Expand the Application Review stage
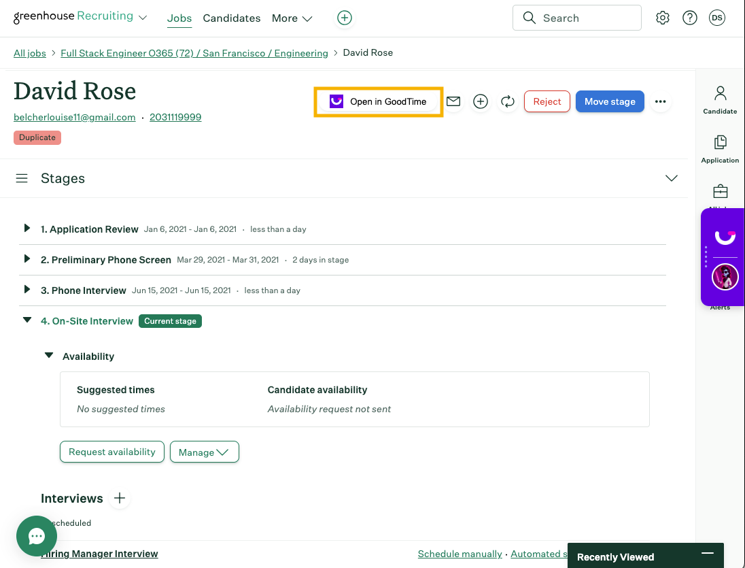The width and height of the screenshot is (745, 568). (27, 229)
